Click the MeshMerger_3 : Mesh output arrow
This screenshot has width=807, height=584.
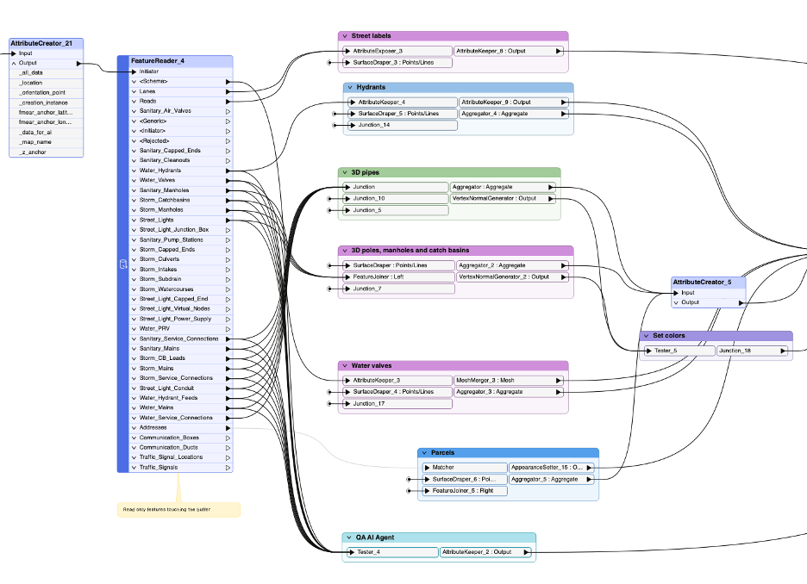click(559, 380)
